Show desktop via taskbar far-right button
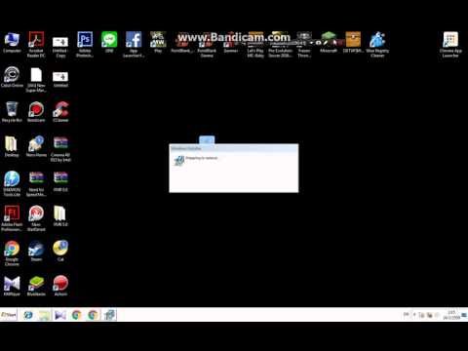This screenshot has height=351, width=468. click(465, 315)
